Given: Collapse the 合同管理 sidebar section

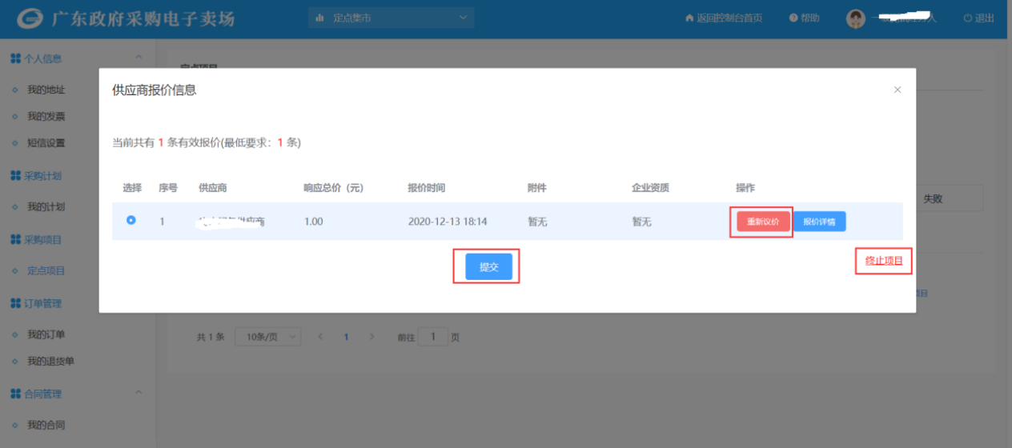Looking at the screenshot, I should pos(139,393).
